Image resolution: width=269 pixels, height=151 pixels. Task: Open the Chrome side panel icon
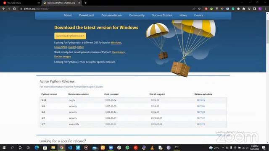254,9
